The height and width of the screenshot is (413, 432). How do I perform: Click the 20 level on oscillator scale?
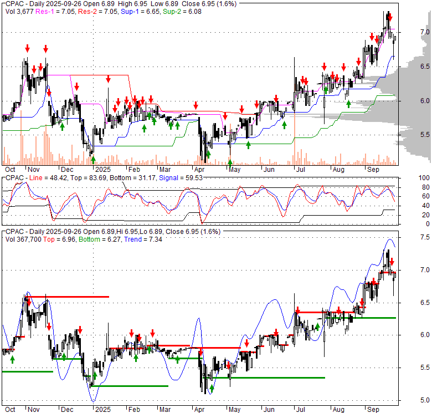[426, 215]
